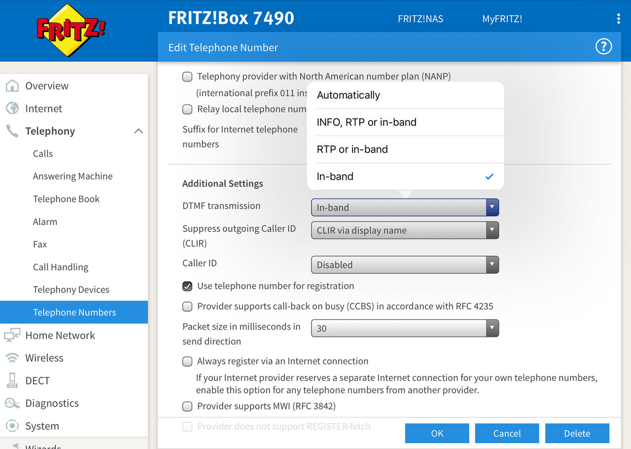This screenshot has width=631, height=449.
Task: Open MyFRITZ! from the header
Action: coord(502,19)
